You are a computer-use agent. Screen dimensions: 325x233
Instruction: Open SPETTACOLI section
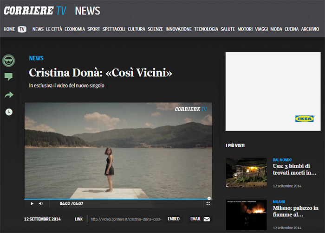point(114,29)
